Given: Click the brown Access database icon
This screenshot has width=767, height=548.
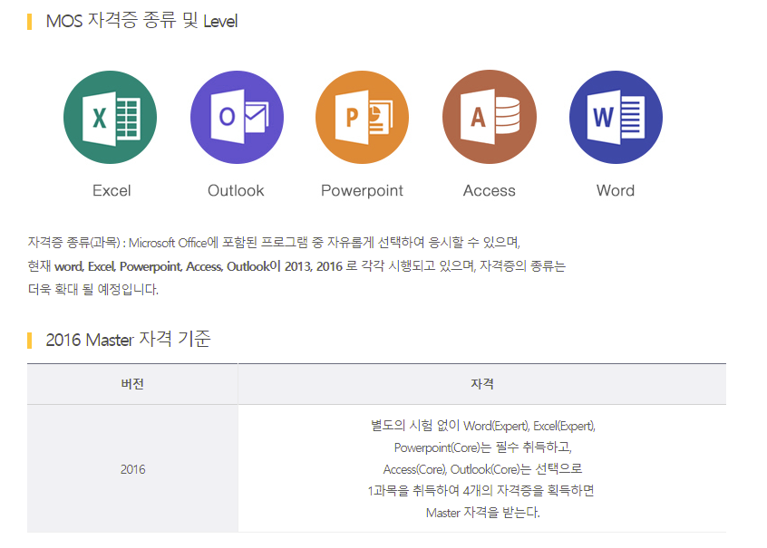Looking at the screenshot, I should 490,118.
